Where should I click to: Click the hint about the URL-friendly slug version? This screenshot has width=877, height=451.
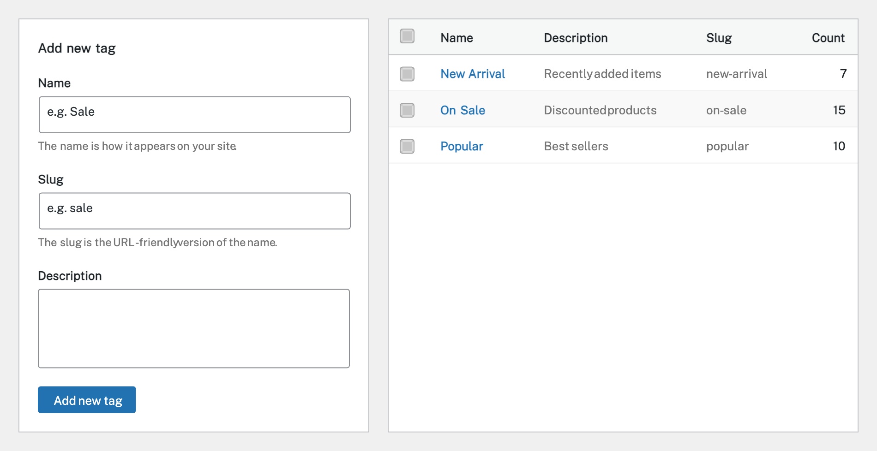[157, 243]
